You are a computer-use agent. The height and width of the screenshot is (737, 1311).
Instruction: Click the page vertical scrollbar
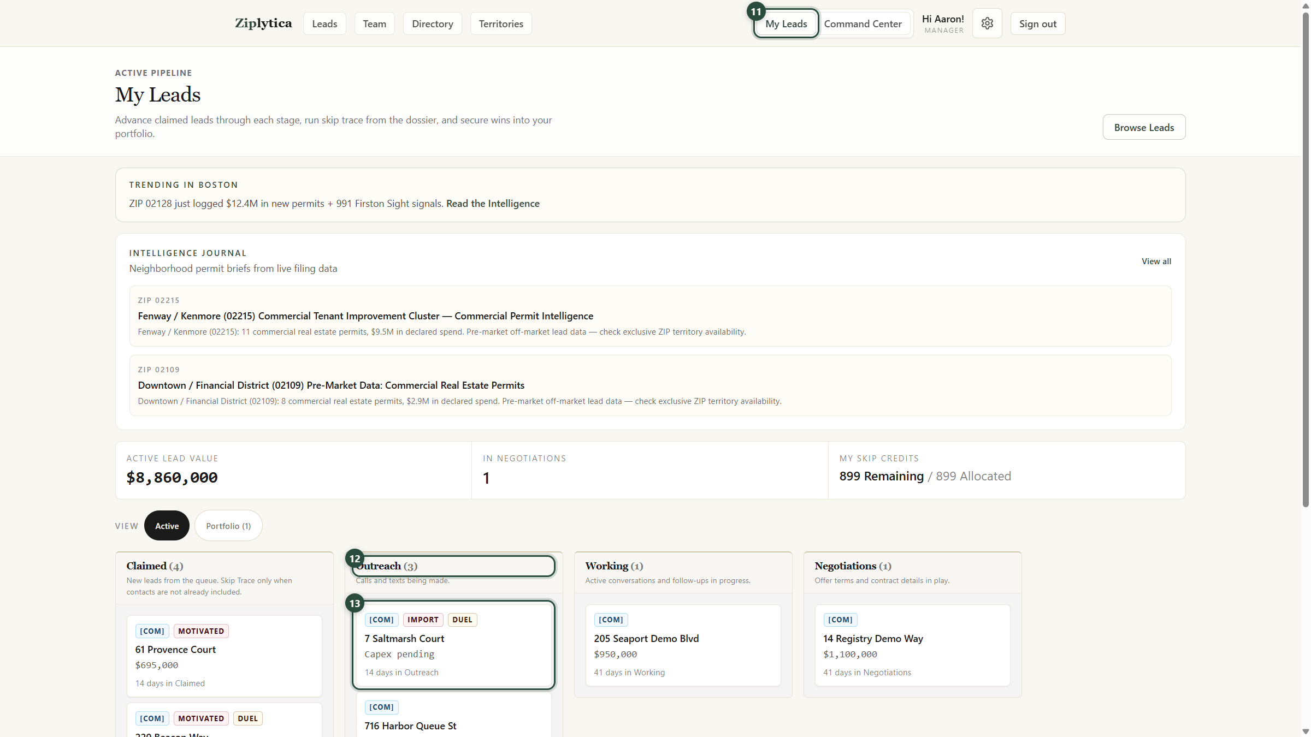(1306, 259)
